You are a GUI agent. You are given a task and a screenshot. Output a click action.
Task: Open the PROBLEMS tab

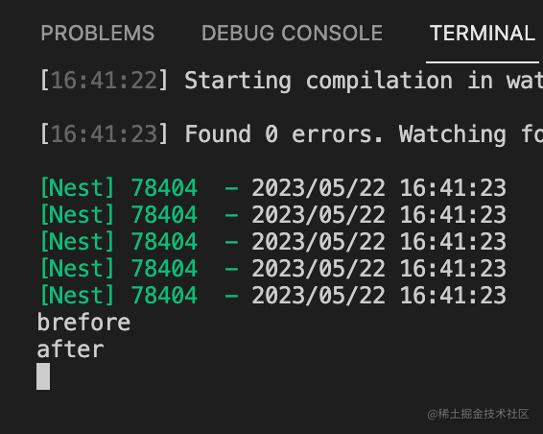pyautogui.click(x=97, y=33)
